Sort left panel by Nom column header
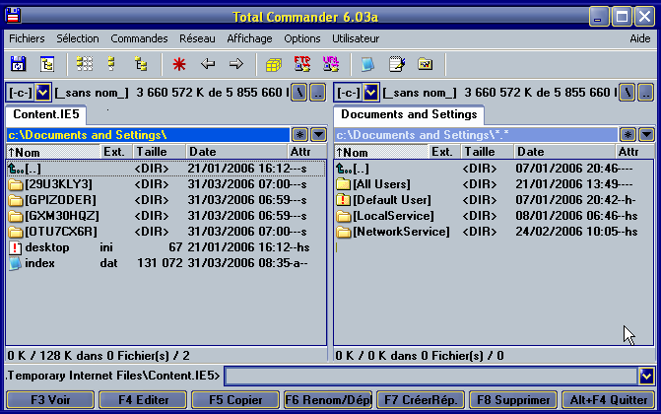The image size is (661, 414). pos(53,152)
